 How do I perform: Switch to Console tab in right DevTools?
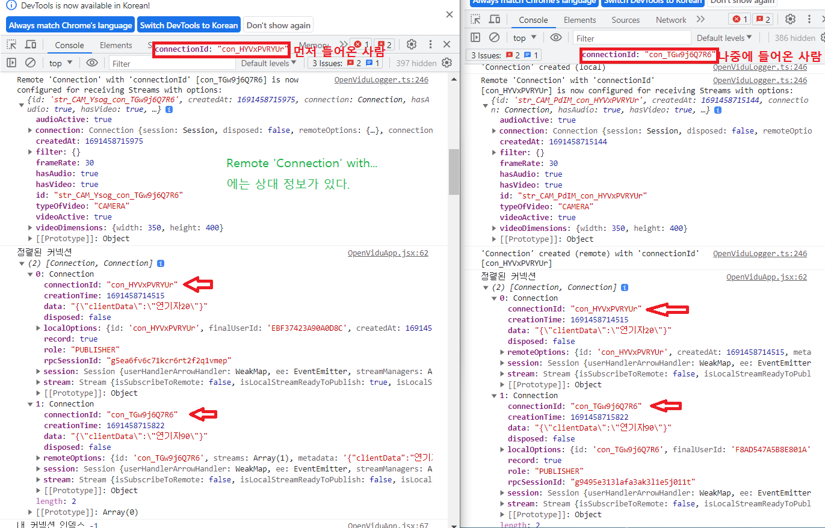pyautogui.click(x=533, y=20)
